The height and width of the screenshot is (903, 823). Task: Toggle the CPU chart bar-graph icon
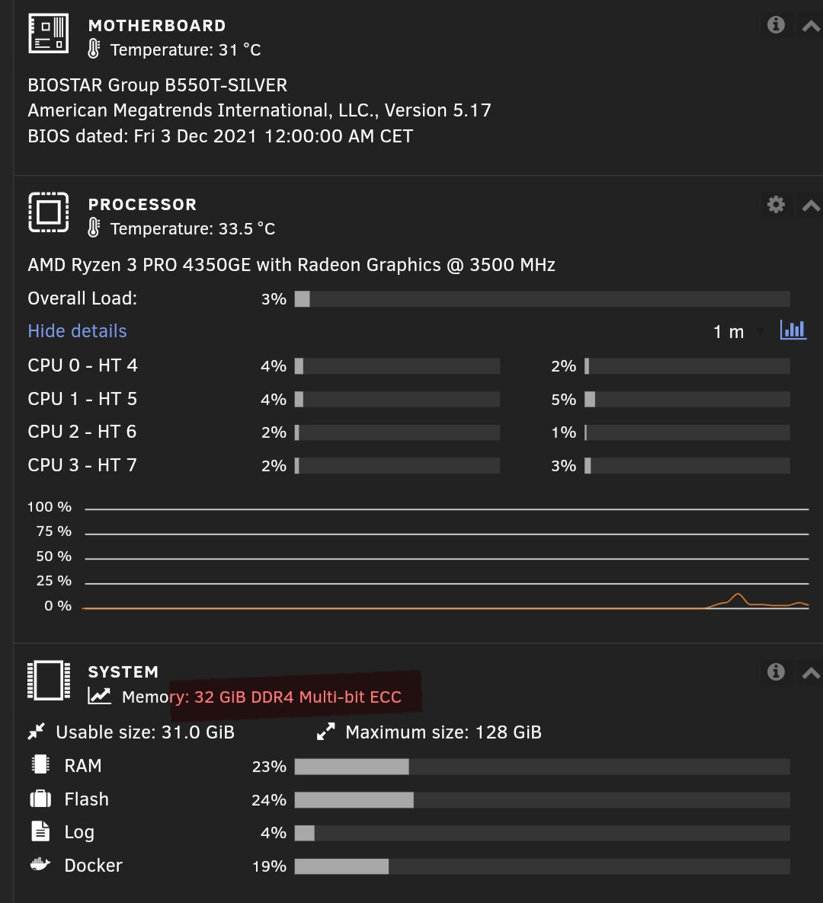[x=793, y=330]
